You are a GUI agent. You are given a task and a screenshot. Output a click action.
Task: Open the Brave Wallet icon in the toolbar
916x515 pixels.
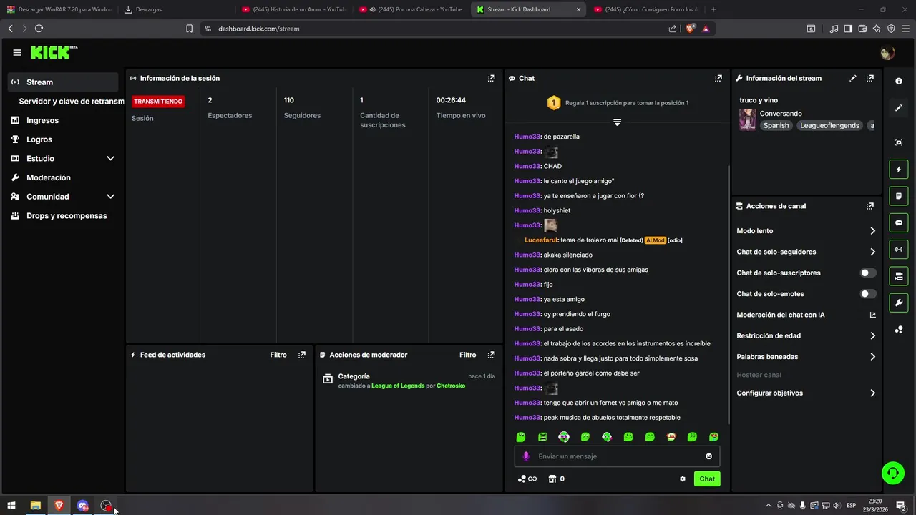pos(862,29)
